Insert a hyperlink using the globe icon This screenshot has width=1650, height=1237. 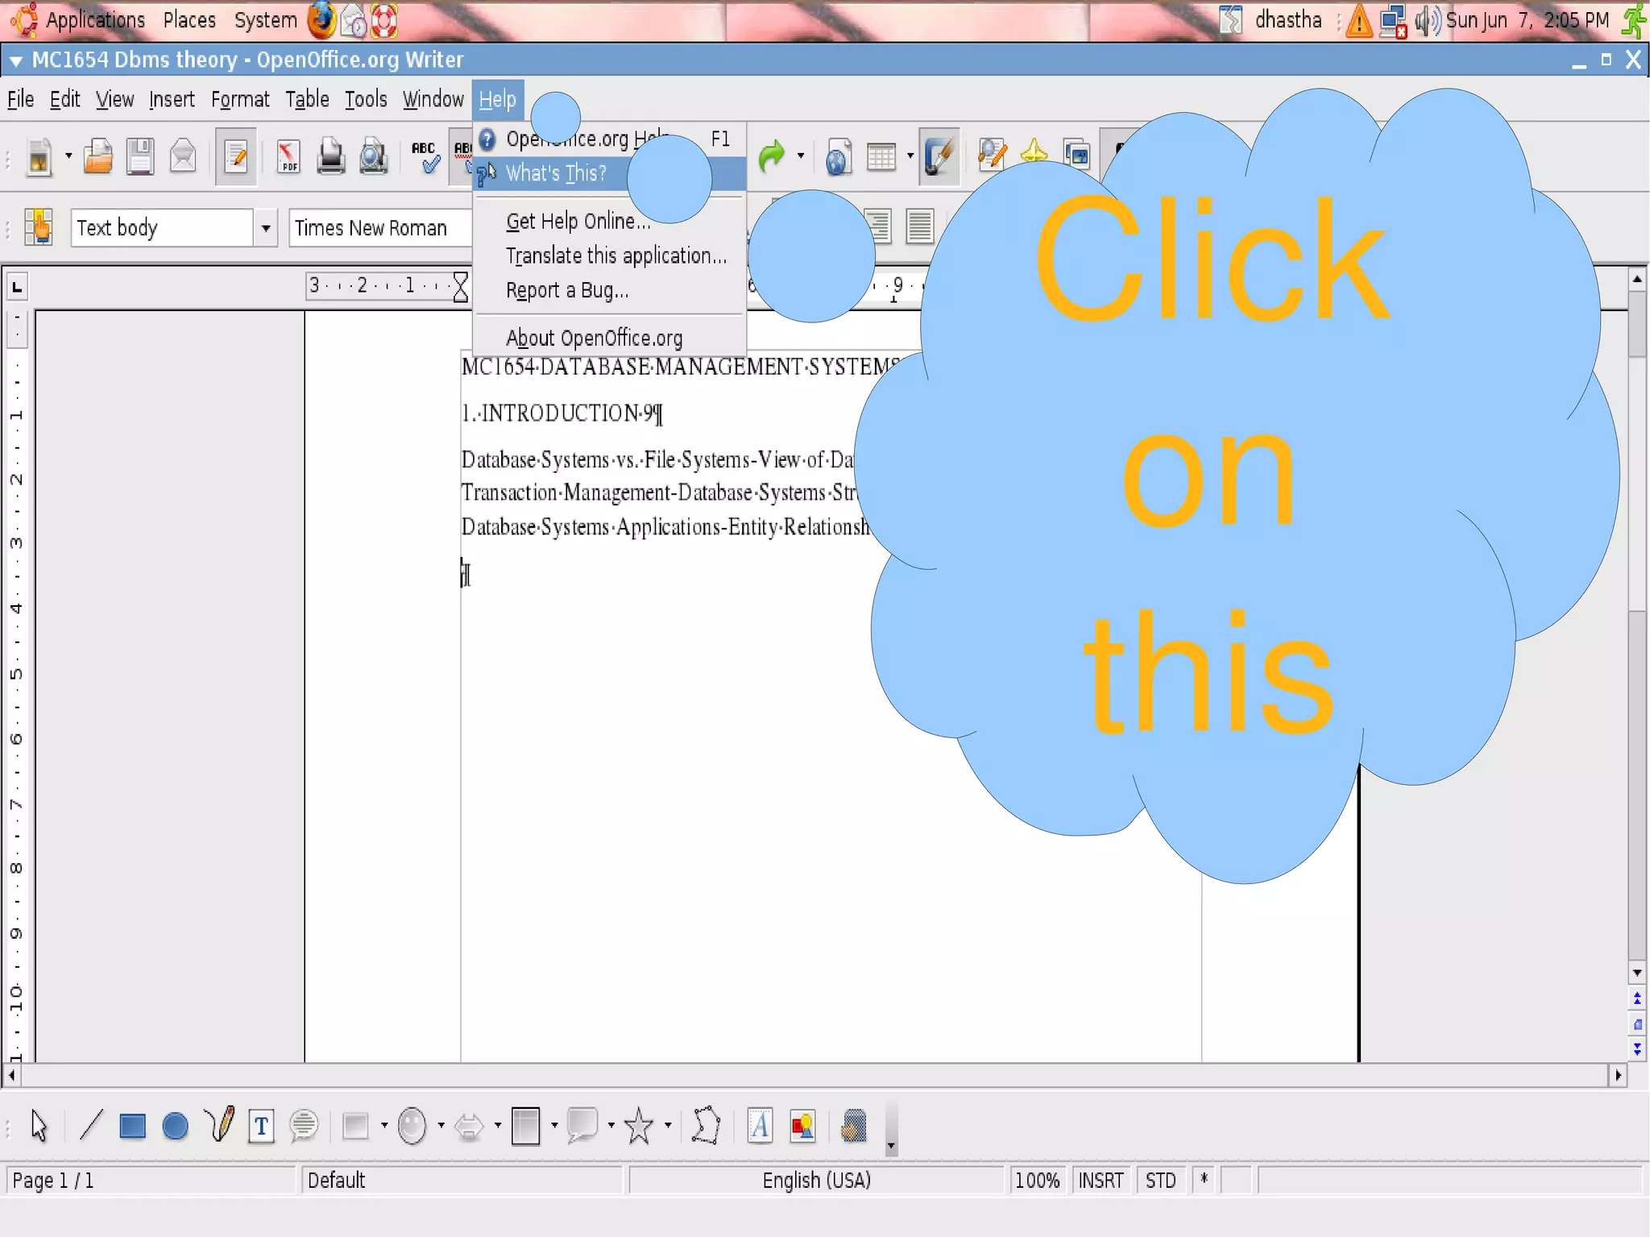point(839,156)
